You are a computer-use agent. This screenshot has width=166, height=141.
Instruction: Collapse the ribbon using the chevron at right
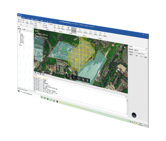point(147,38)
